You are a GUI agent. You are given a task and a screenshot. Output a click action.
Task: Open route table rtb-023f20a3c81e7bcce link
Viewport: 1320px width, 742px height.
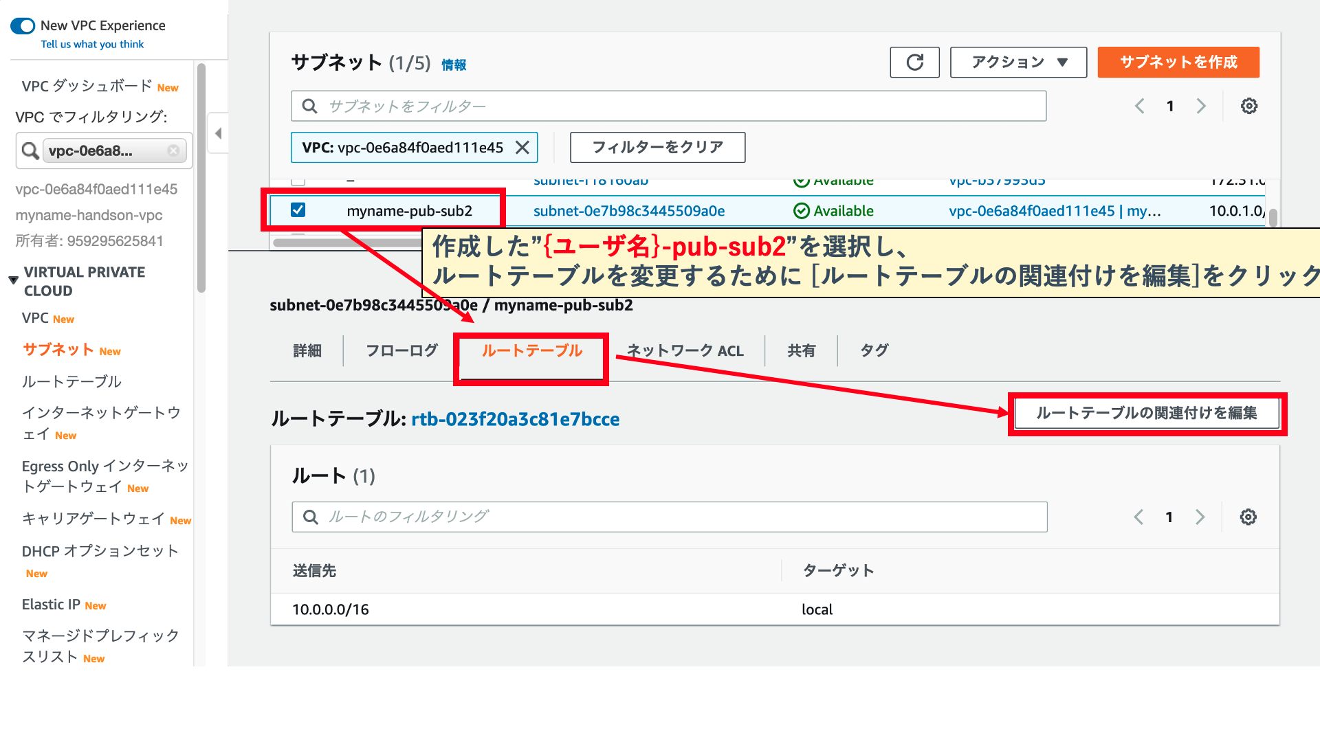(x=515, y=418)
